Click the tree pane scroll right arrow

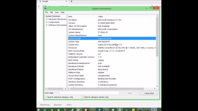[x=65, y=89]
